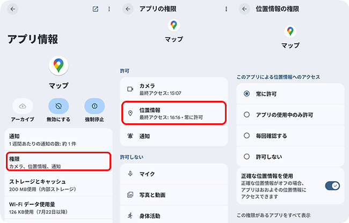Open ストレージとキャッシュ settings row
This screenshot has height=223, width=349.
[x=59, y=184]
